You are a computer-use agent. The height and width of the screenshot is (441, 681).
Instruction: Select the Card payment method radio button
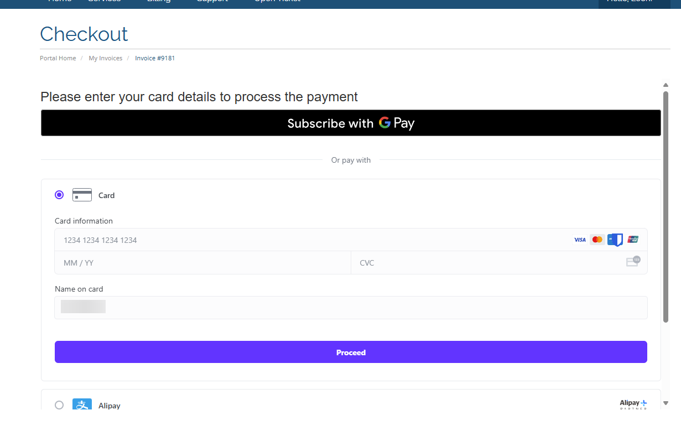pos(59,195)
